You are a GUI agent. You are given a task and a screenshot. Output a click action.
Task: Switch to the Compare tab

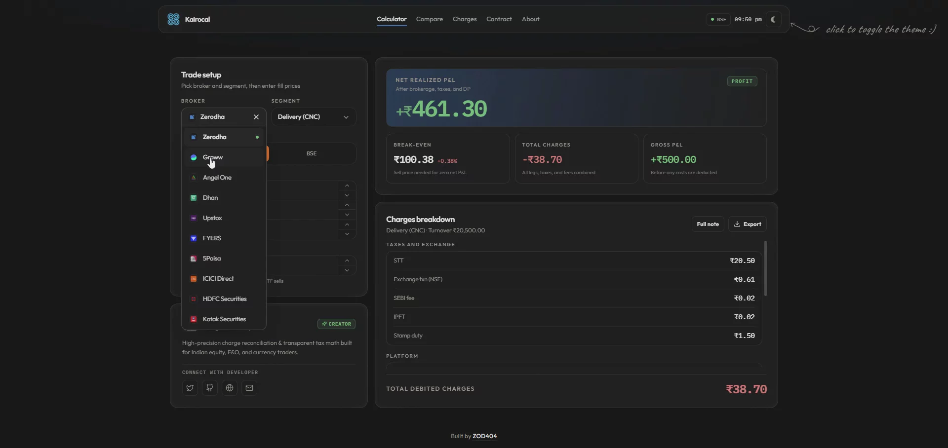tap(430, 19)
